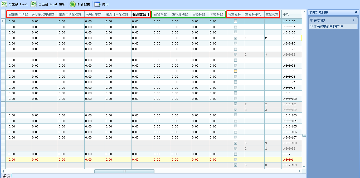The width and height of the screenshot is (360, 178).
Task: Sort by 在途数合计 column header
Action: [x=141, y=14]
